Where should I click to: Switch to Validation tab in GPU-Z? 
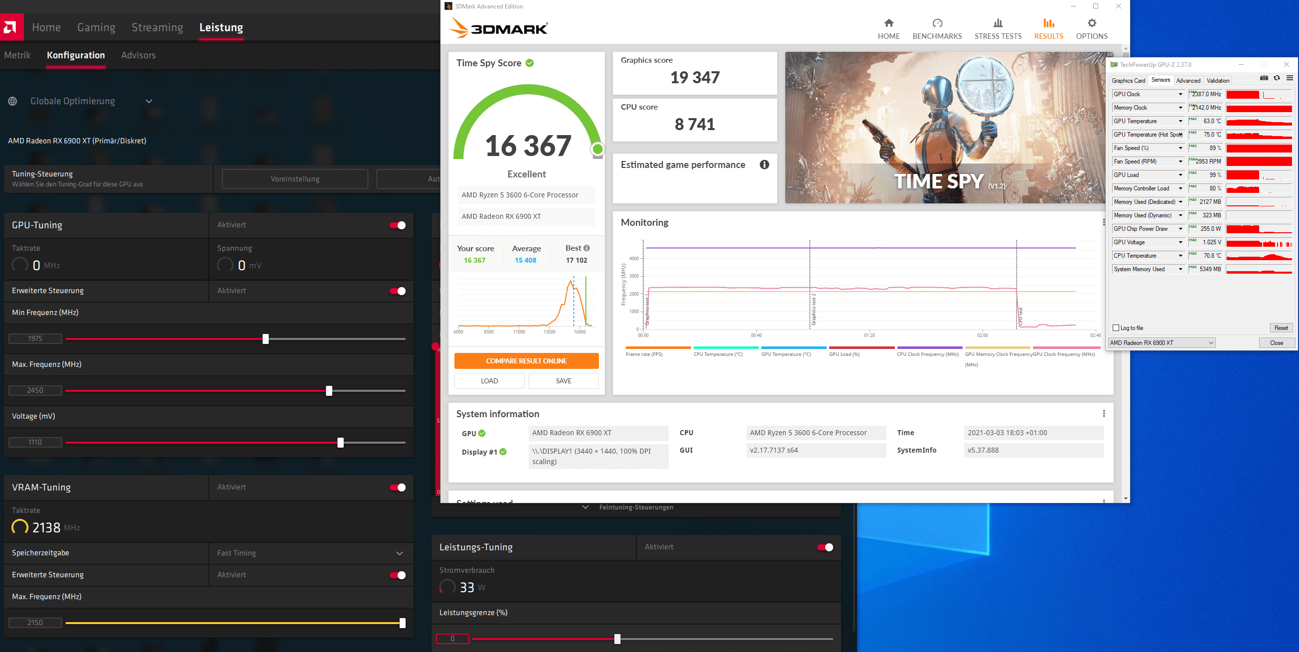(1218, 80)
